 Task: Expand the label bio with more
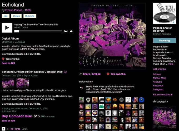pos(171,64)
